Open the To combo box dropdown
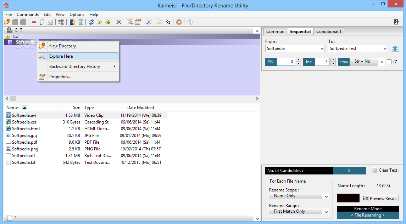 coord(384,48)
